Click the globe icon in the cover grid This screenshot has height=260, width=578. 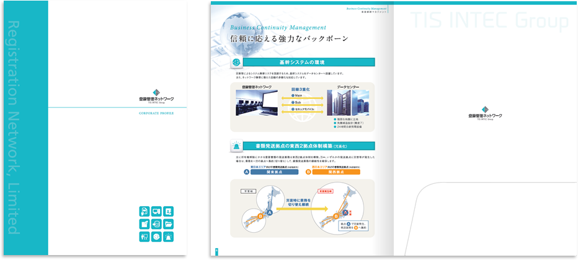(156, 236)
